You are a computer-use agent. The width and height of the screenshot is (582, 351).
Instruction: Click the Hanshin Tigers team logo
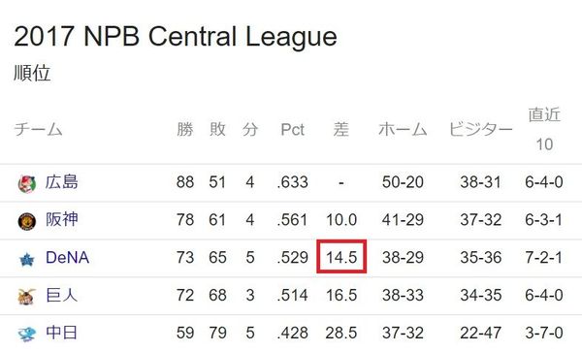(x=27, y=221)
